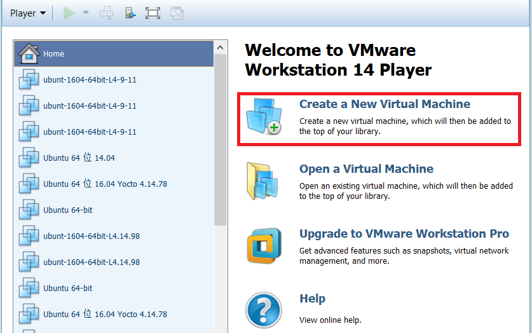Select the Home entry in the library

pos(114,53)
